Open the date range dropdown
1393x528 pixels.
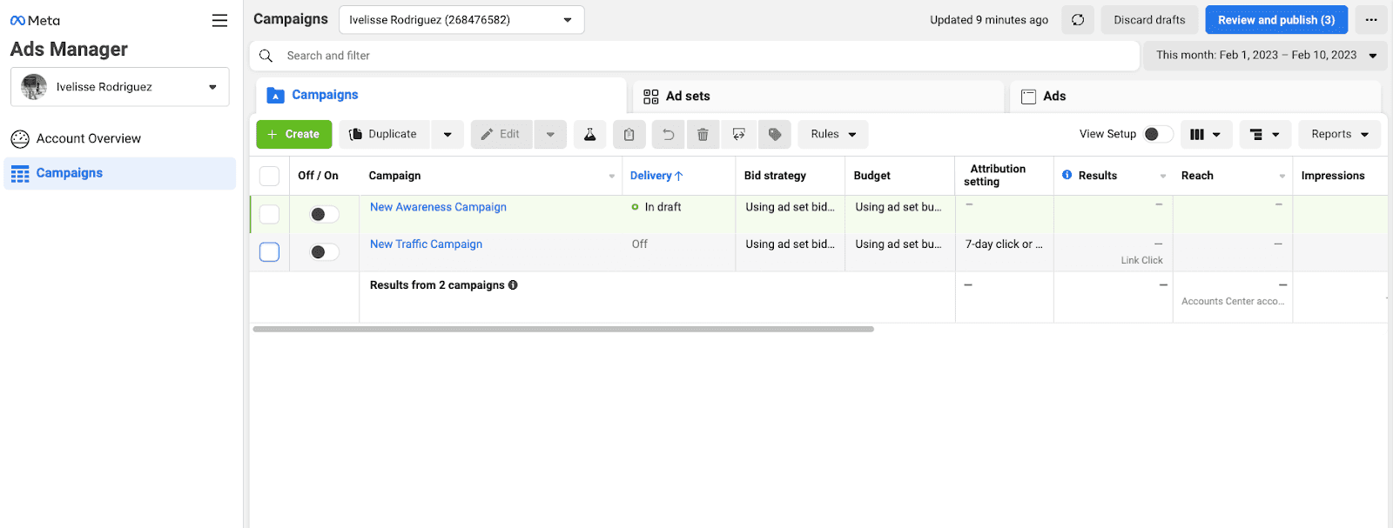1265,56
